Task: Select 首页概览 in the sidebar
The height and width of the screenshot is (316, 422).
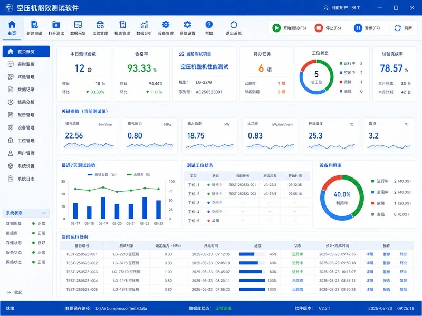Action: click(x=26, y=51)
